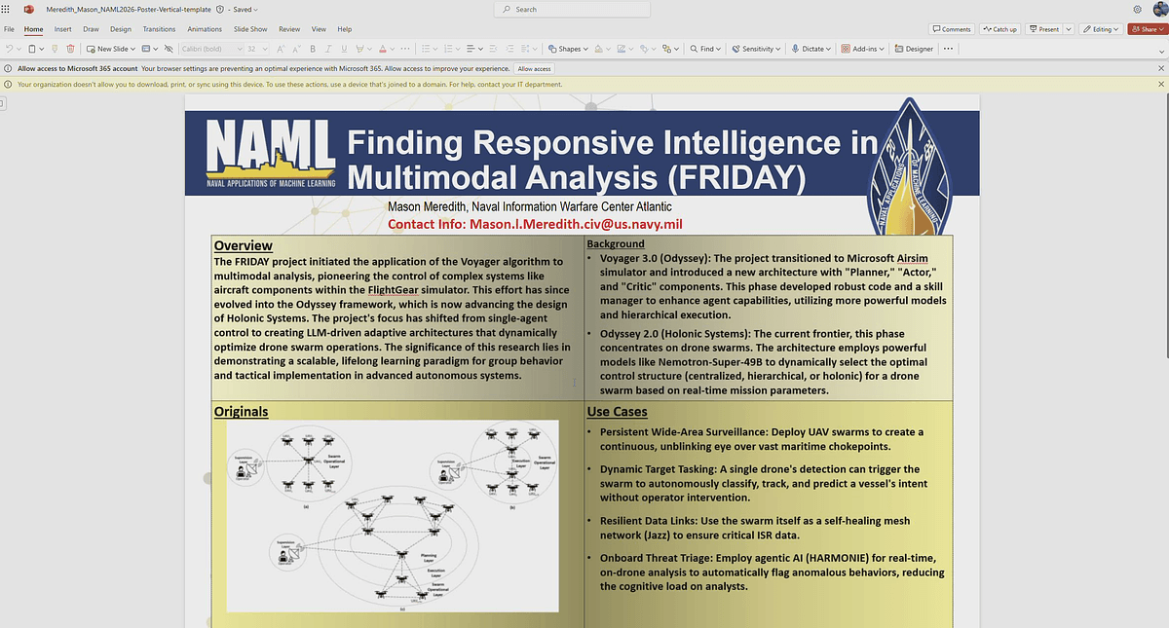Open the Designer pane
Screen dimensions: 1169x628
[x=914, y=48]
